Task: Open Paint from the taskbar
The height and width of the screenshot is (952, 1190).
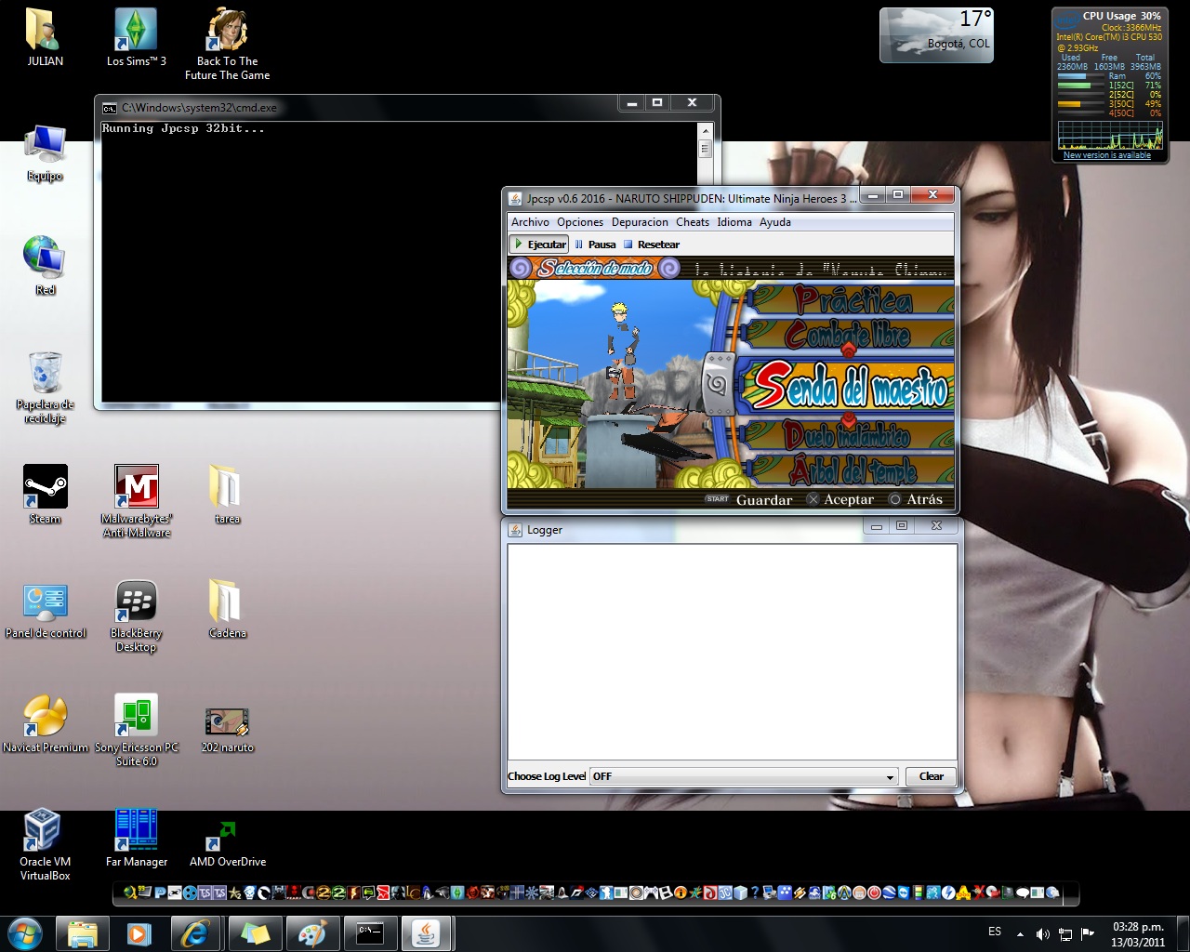Action: click(x=311, y=933)
